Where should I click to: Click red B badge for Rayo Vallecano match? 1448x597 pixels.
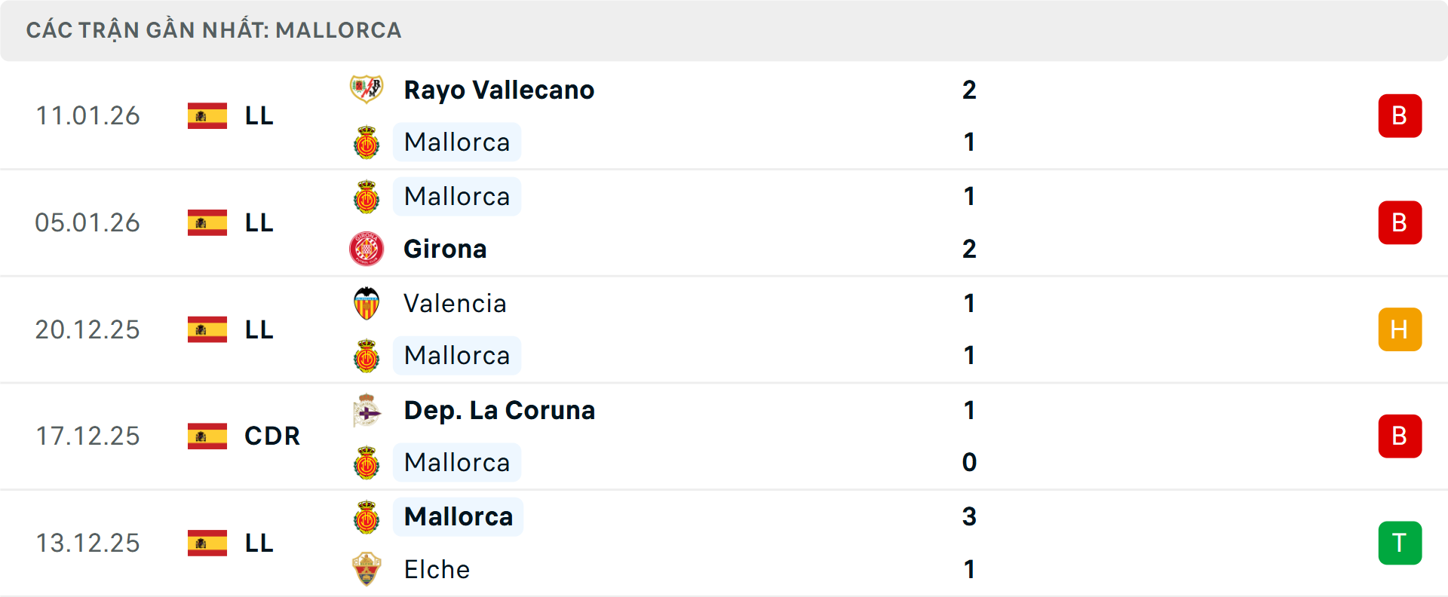(1399, 115)
